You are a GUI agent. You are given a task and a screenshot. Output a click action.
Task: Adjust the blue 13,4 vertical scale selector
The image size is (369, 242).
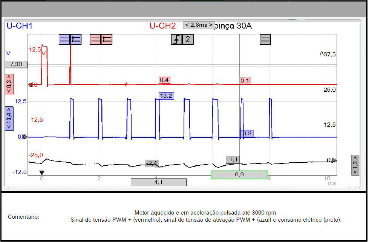[x=9, y=118]
